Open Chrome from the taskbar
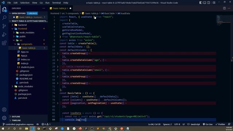The height and width of the screenshot is (131, 233). pyautogui.click(x=39, y=128)
